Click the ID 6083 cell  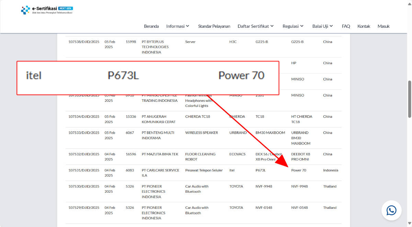[130, 170]
